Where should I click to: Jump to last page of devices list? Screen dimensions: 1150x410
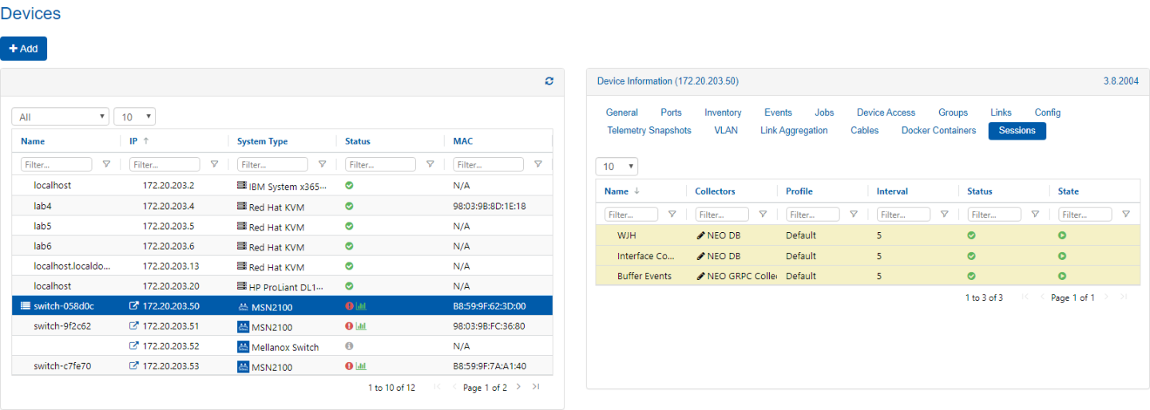tap(536, 387)
